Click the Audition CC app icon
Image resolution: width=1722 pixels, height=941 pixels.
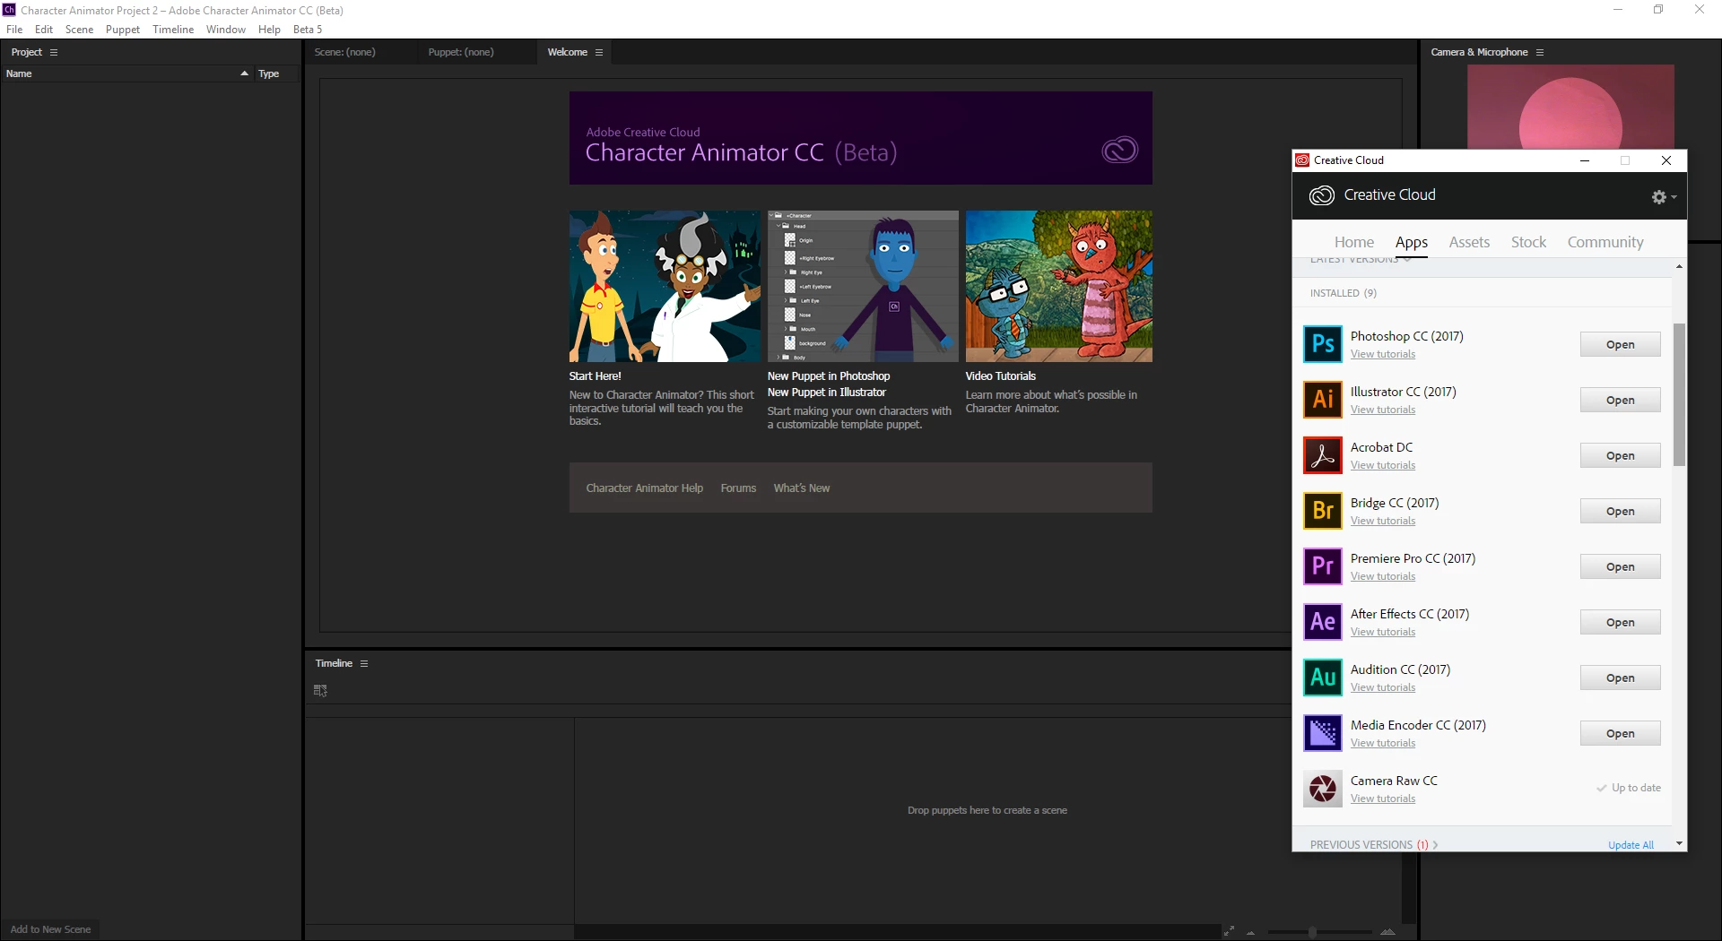(x=1323, y=678)
